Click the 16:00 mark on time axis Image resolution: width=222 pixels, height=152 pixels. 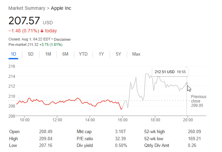pos(122,120)
